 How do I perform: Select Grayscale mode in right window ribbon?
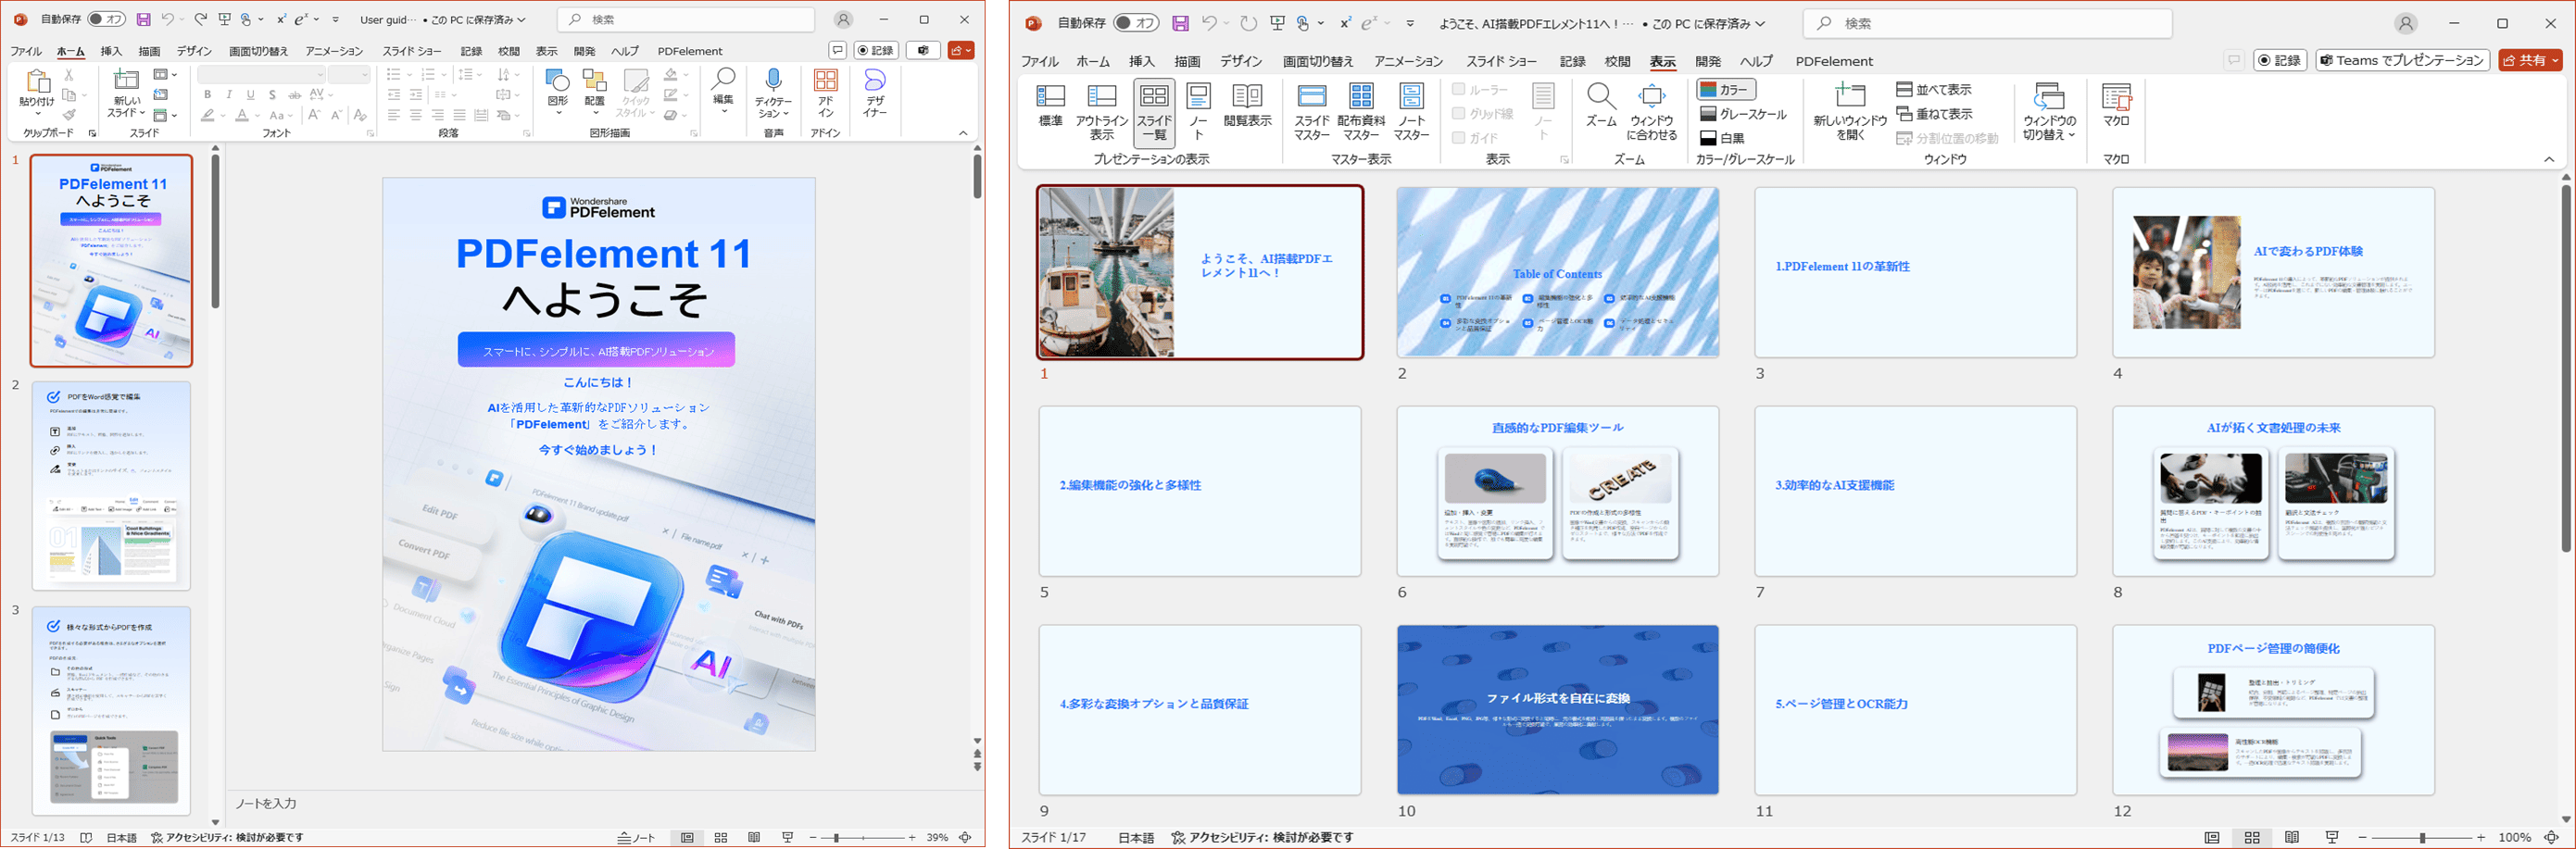(1743, 114)
